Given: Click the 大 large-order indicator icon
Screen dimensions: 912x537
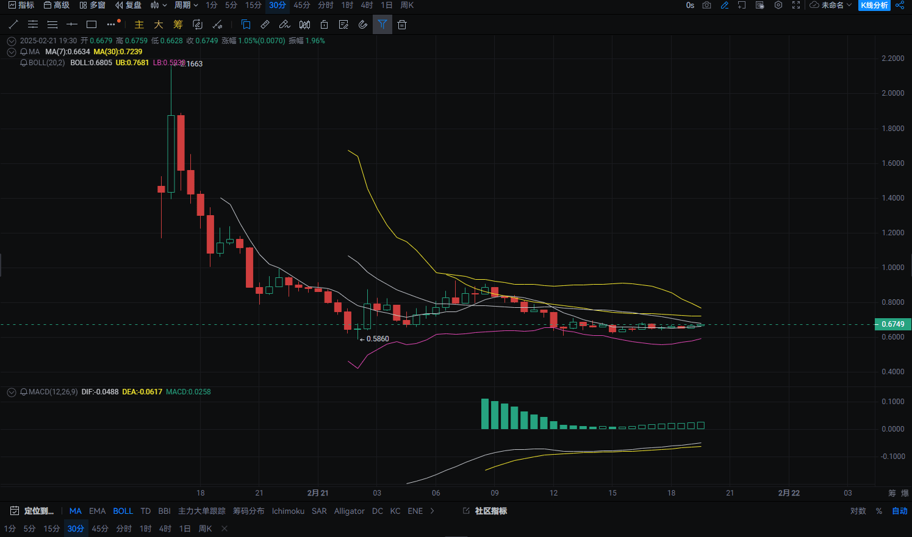Looking at the screenshot, I should click(x=159, y=24).
